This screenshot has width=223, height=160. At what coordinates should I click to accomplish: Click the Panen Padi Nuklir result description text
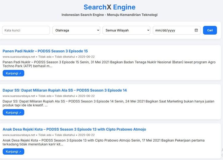108,64
